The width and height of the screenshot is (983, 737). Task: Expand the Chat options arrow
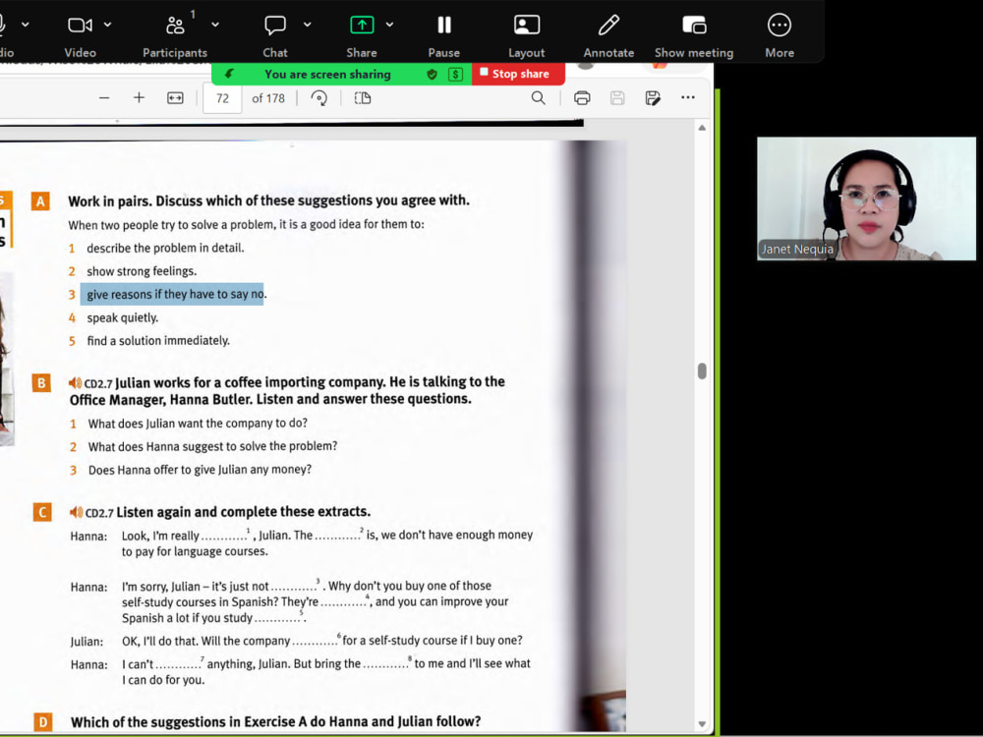click(307, 25)
